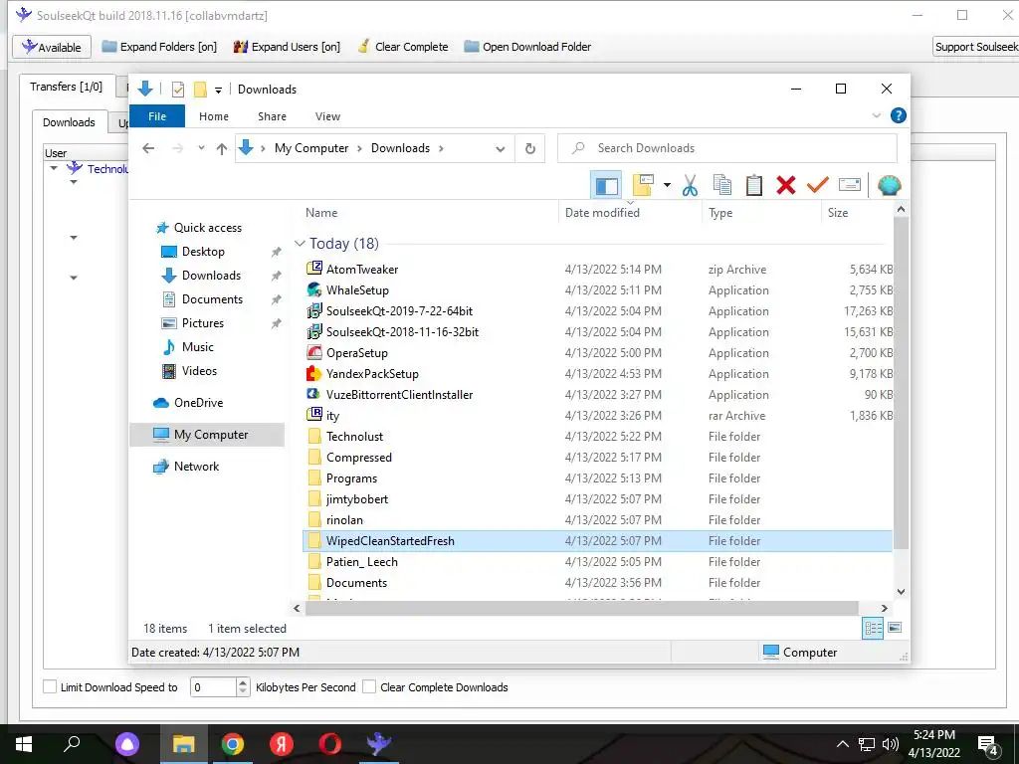Select the AtomTweaker zip archive

362,269
